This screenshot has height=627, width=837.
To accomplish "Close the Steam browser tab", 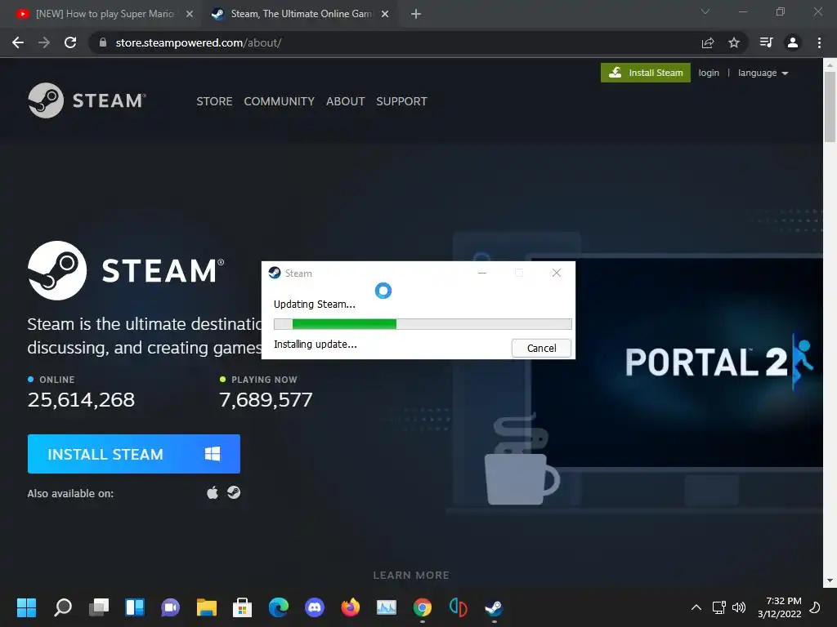I will coord(385,14).
